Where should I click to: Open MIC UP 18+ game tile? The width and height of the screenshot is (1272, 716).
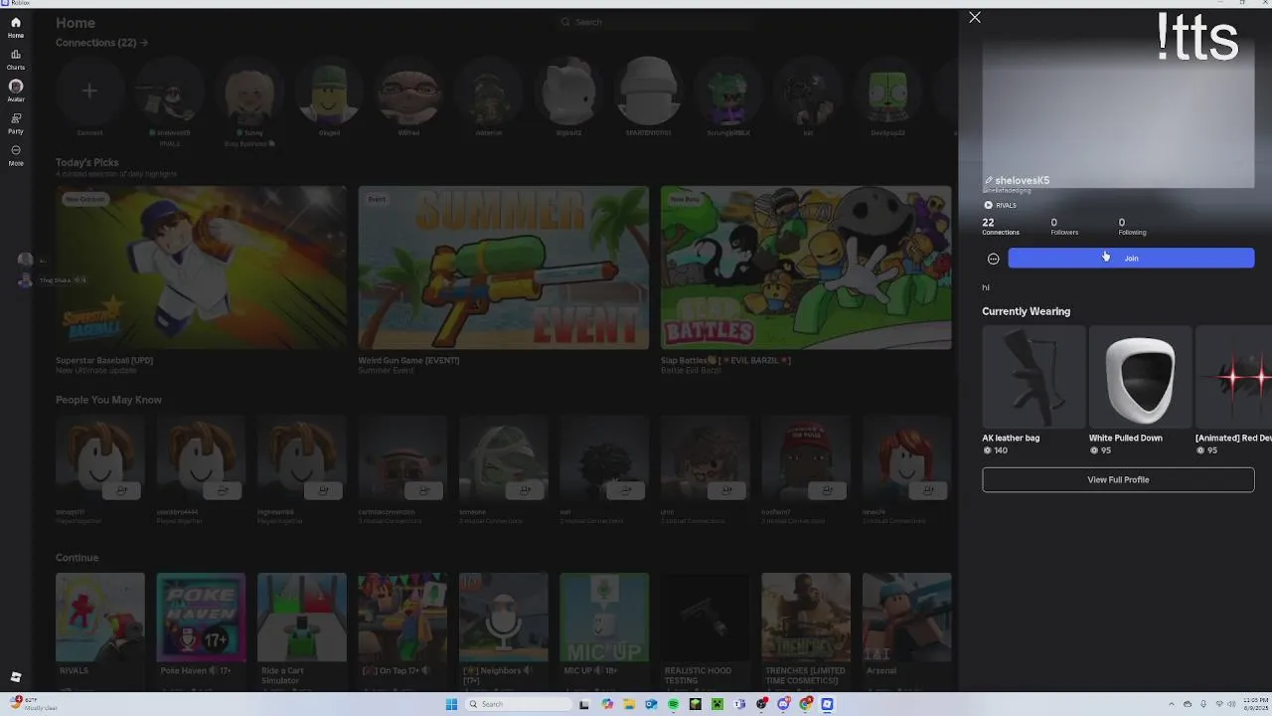[604, 617]
